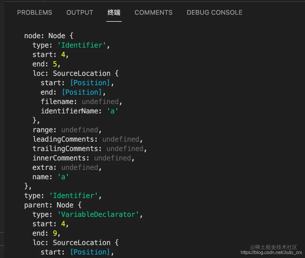305x258 pixels.
Task: Click the 'leadingComments: undefined' line
Action: 88,139
